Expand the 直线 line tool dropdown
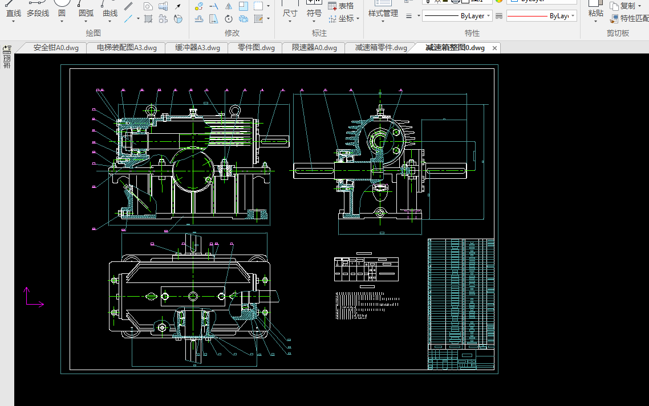The image size is (649, 406). [14, 22]
